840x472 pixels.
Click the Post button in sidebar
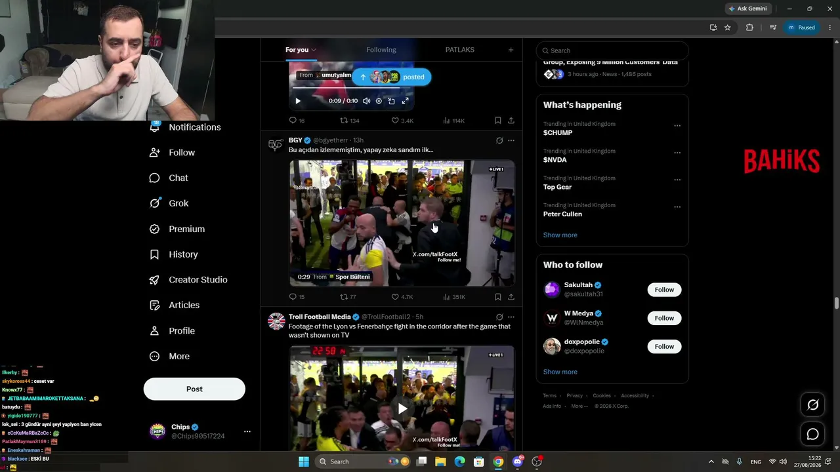[194, 389]
